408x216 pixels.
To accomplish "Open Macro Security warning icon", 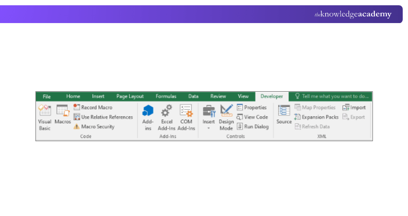I will [77, 127].
